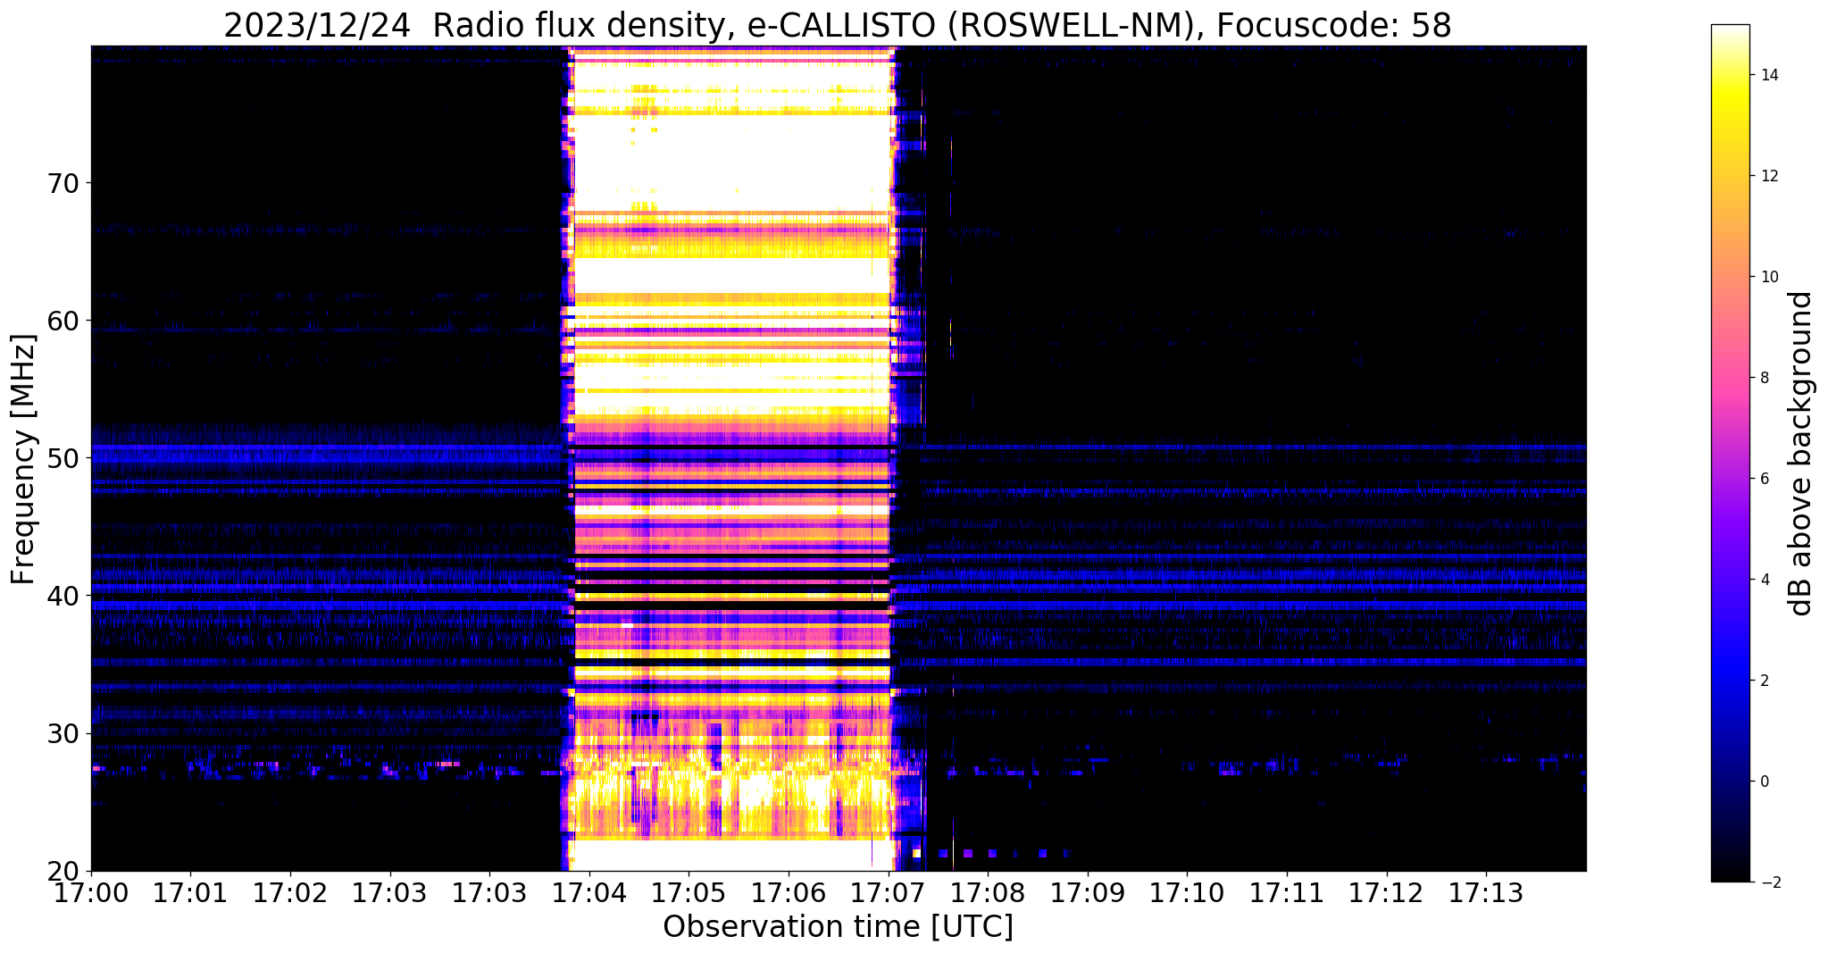
Task: Click the colorbar tick value 0
Action: (x=1764, y=782)
